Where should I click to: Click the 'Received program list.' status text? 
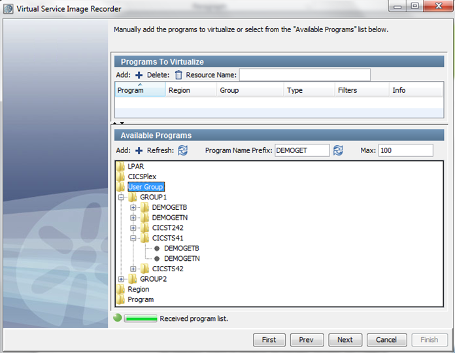pos(194,318)
